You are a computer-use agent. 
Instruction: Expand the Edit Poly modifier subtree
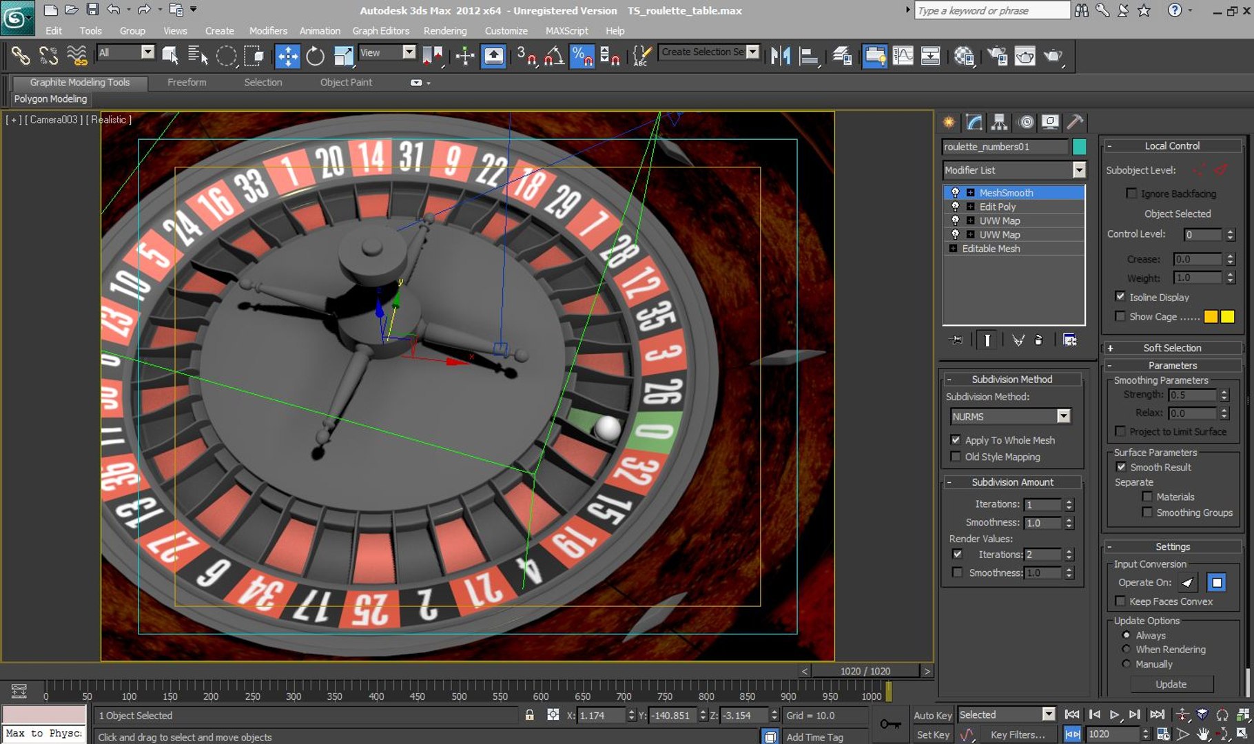[x=970, y=207]
